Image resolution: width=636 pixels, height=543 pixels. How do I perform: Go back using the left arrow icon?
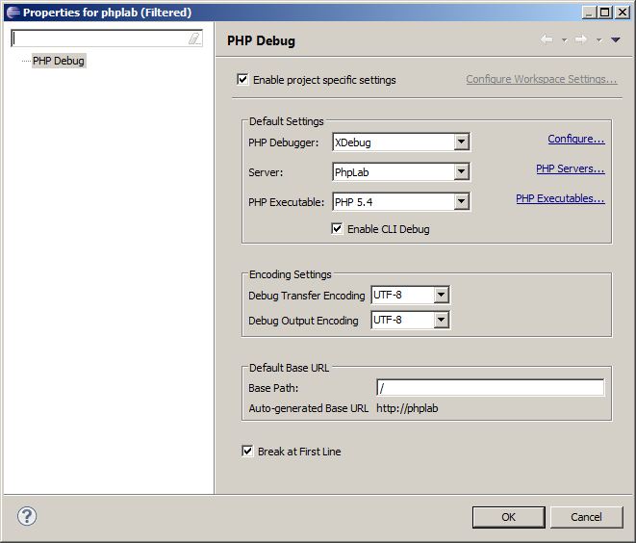point(547,39)
